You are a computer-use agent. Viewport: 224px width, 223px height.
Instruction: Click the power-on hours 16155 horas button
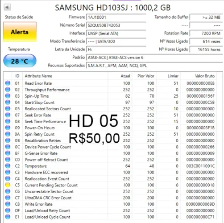tap(206, 50)
